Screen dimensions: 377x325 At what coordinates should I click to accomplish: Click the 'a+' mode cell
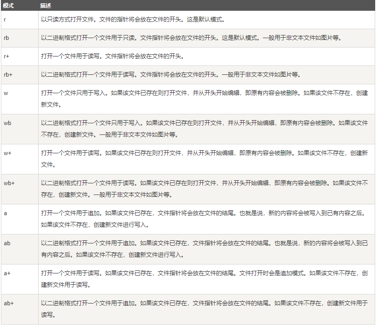[20, 279]
